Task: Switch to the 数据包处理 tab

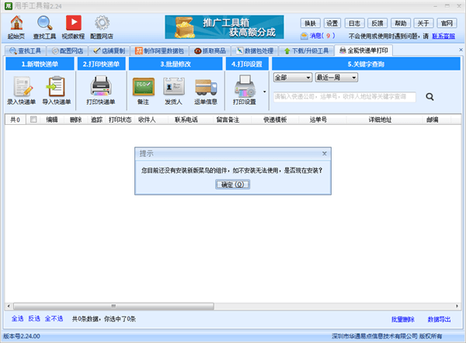Action: (254, 50)
